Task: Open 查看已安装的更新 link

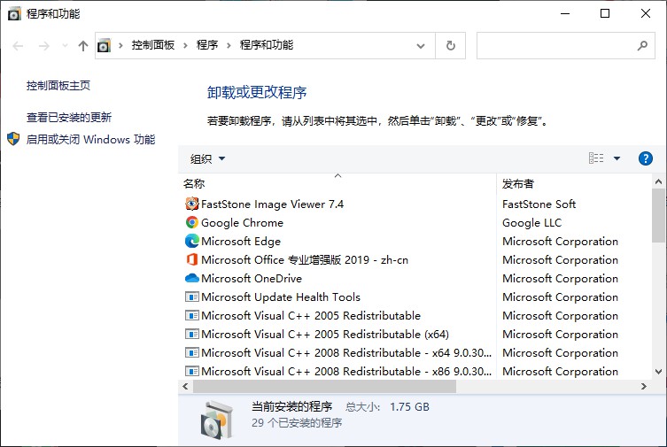Action: [69, 117]
